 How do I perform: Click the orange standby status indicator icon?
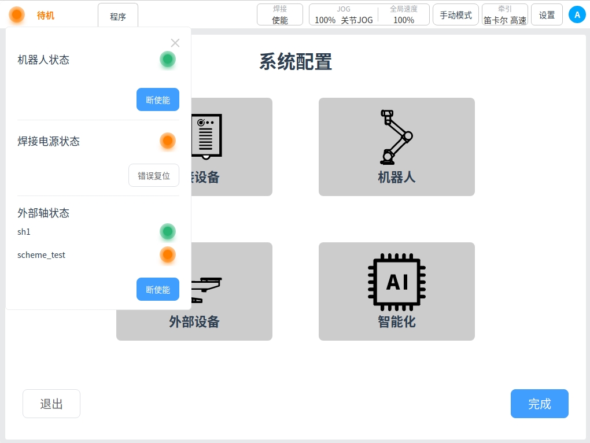pyautogui.click(x=17, y=15)
